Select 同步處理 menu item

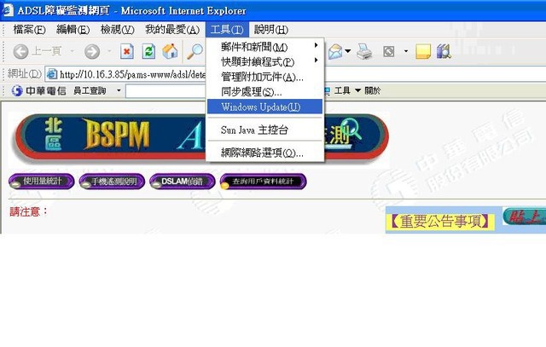[264, 92]
